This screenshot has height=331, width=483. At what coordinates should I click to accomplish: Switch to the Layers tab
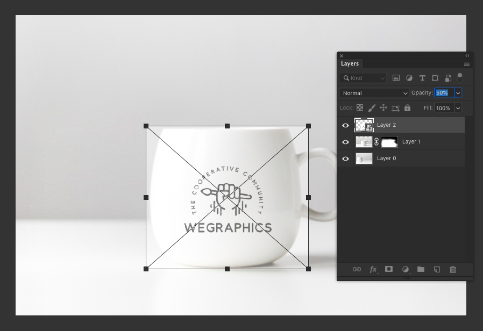click(350, 64)
